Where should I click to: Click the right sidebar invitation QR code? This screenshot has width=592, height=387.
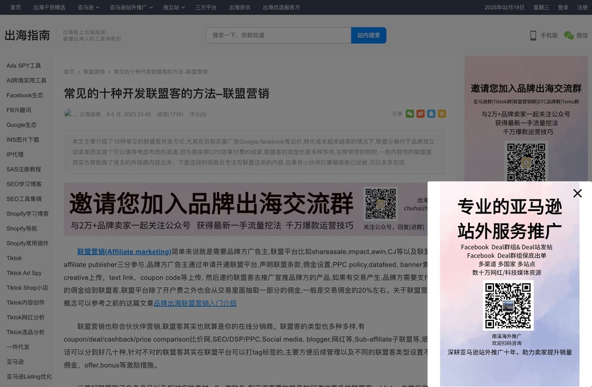pos(526,162)
